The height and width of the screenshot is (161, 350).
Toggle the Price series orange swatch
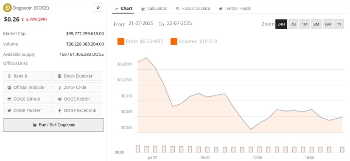[x=121, y=41]
